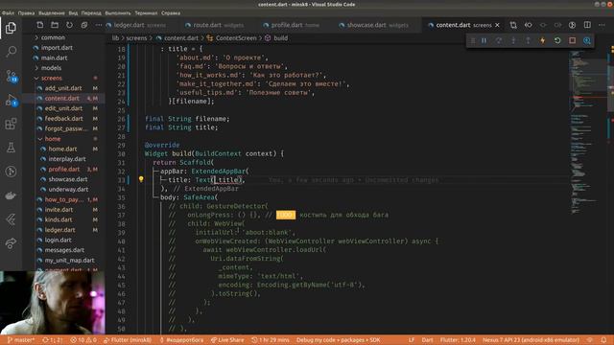Open the Explorer view in activity bar
This screenshot has width=614, height=345.
(11, 28)
